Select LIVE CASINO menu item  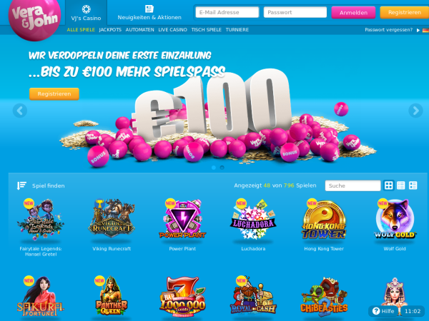[172, 30]
